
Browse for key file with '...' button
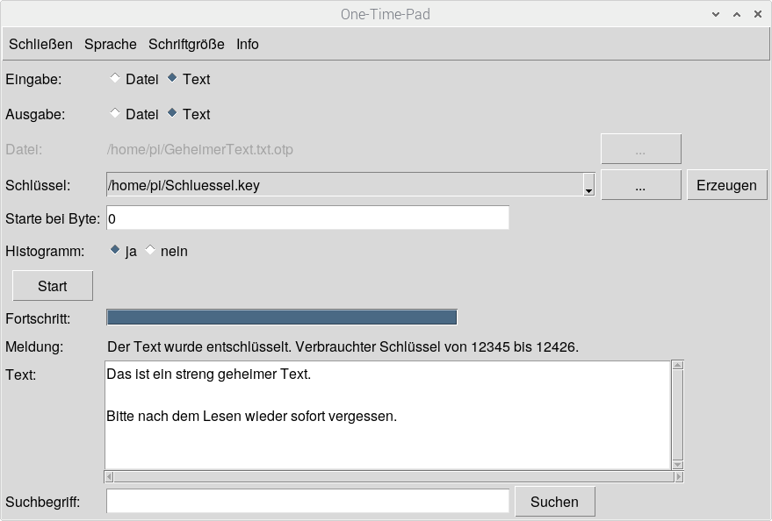pyautogui.click(x=640, y=186)
